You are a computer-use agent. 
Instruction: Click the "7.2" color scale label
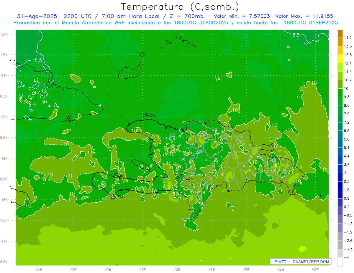pos(347,122)
